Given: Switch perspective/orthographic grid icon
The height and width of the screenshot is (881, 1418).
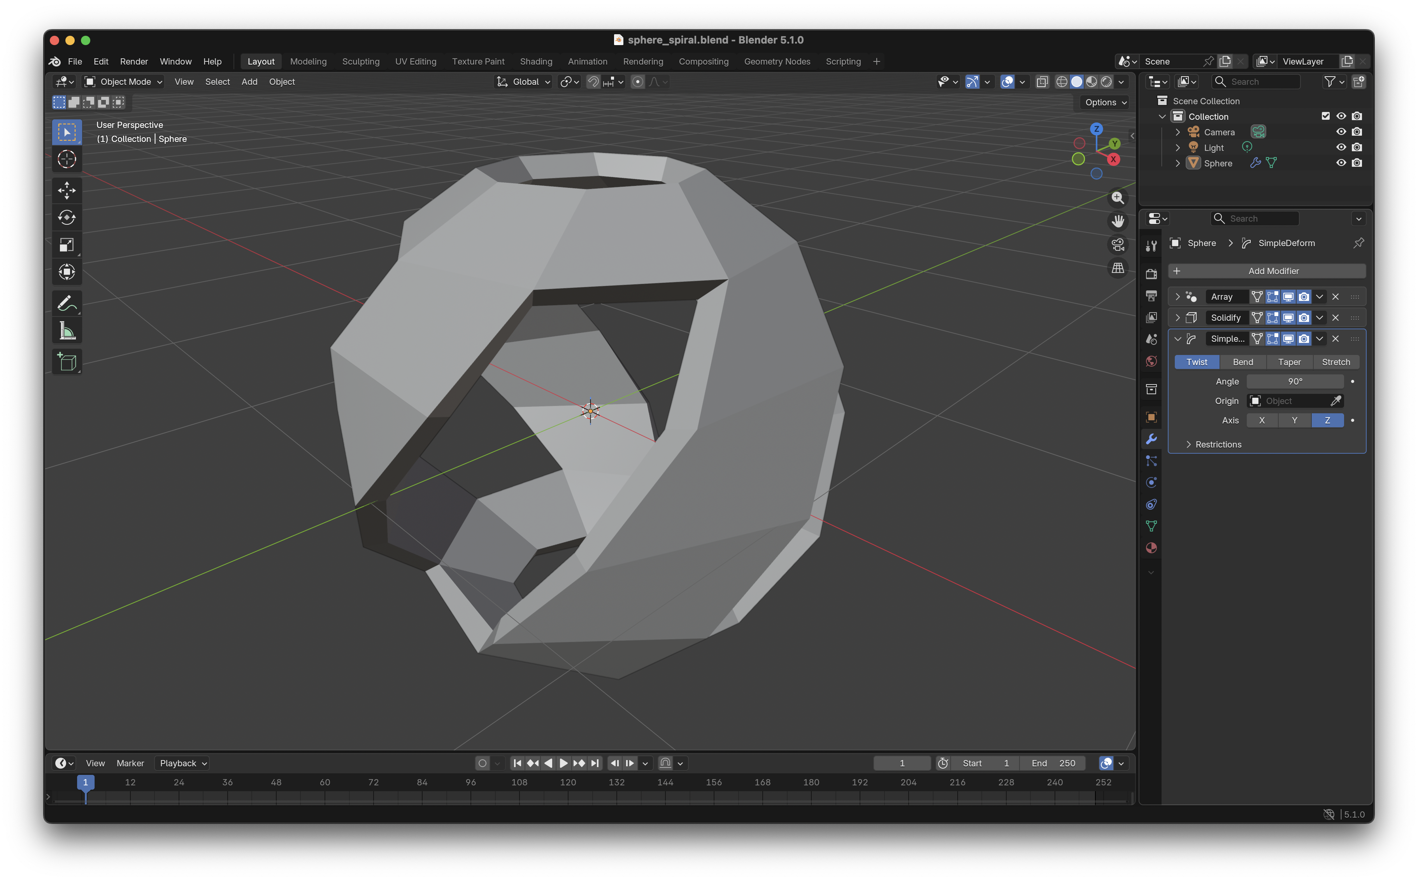Looking at the screenshot, I should 1118,268.
